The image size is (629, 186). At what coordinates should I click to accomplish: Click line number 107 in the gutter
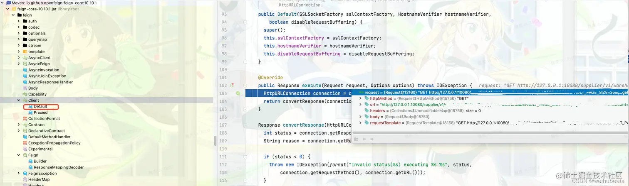click(224, 125)
